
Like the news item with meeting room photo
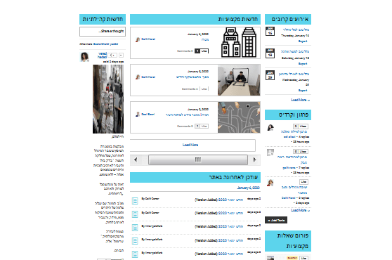(x=204, y=89)
